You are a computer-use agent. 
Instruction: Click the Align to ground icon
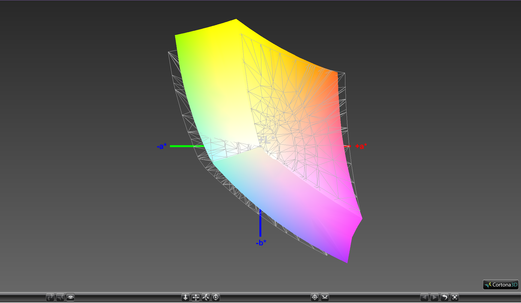pyautogui.click(x=325, y=297)
